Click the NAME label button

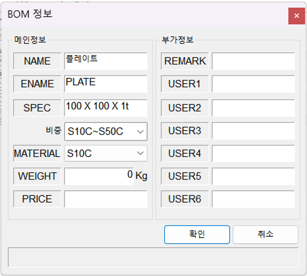pyautogui.click(x=37, y=61)
